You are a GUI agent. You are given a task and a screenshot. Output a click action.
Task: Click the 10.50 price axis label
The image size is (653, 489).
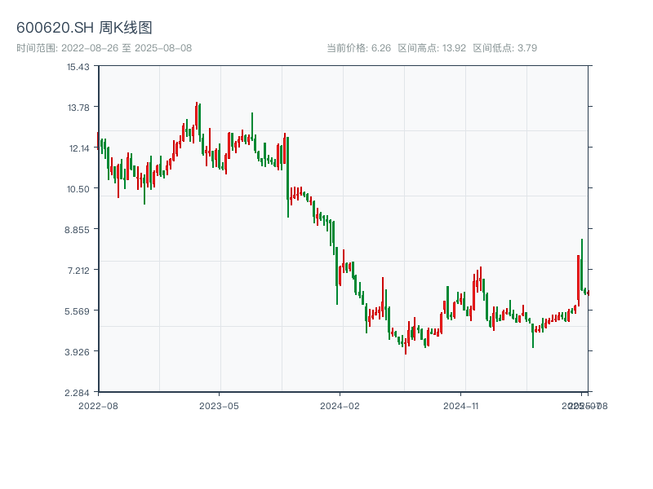click(x=78, y=188)
